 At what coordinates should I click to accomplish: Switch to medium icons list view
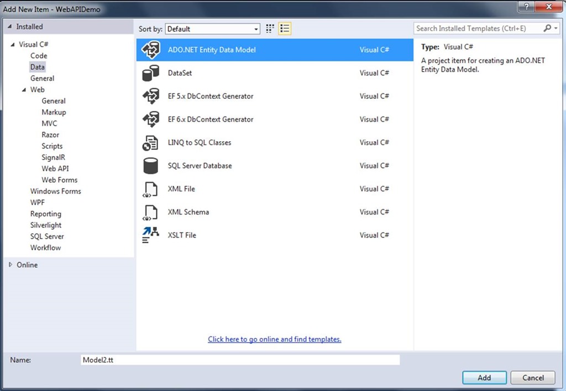[285, 29]
